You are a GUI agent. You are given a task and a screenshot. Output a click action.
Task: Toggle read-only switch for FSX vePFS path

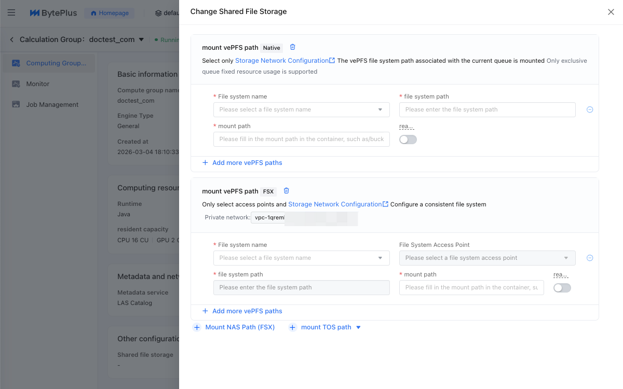pos(562,288)
